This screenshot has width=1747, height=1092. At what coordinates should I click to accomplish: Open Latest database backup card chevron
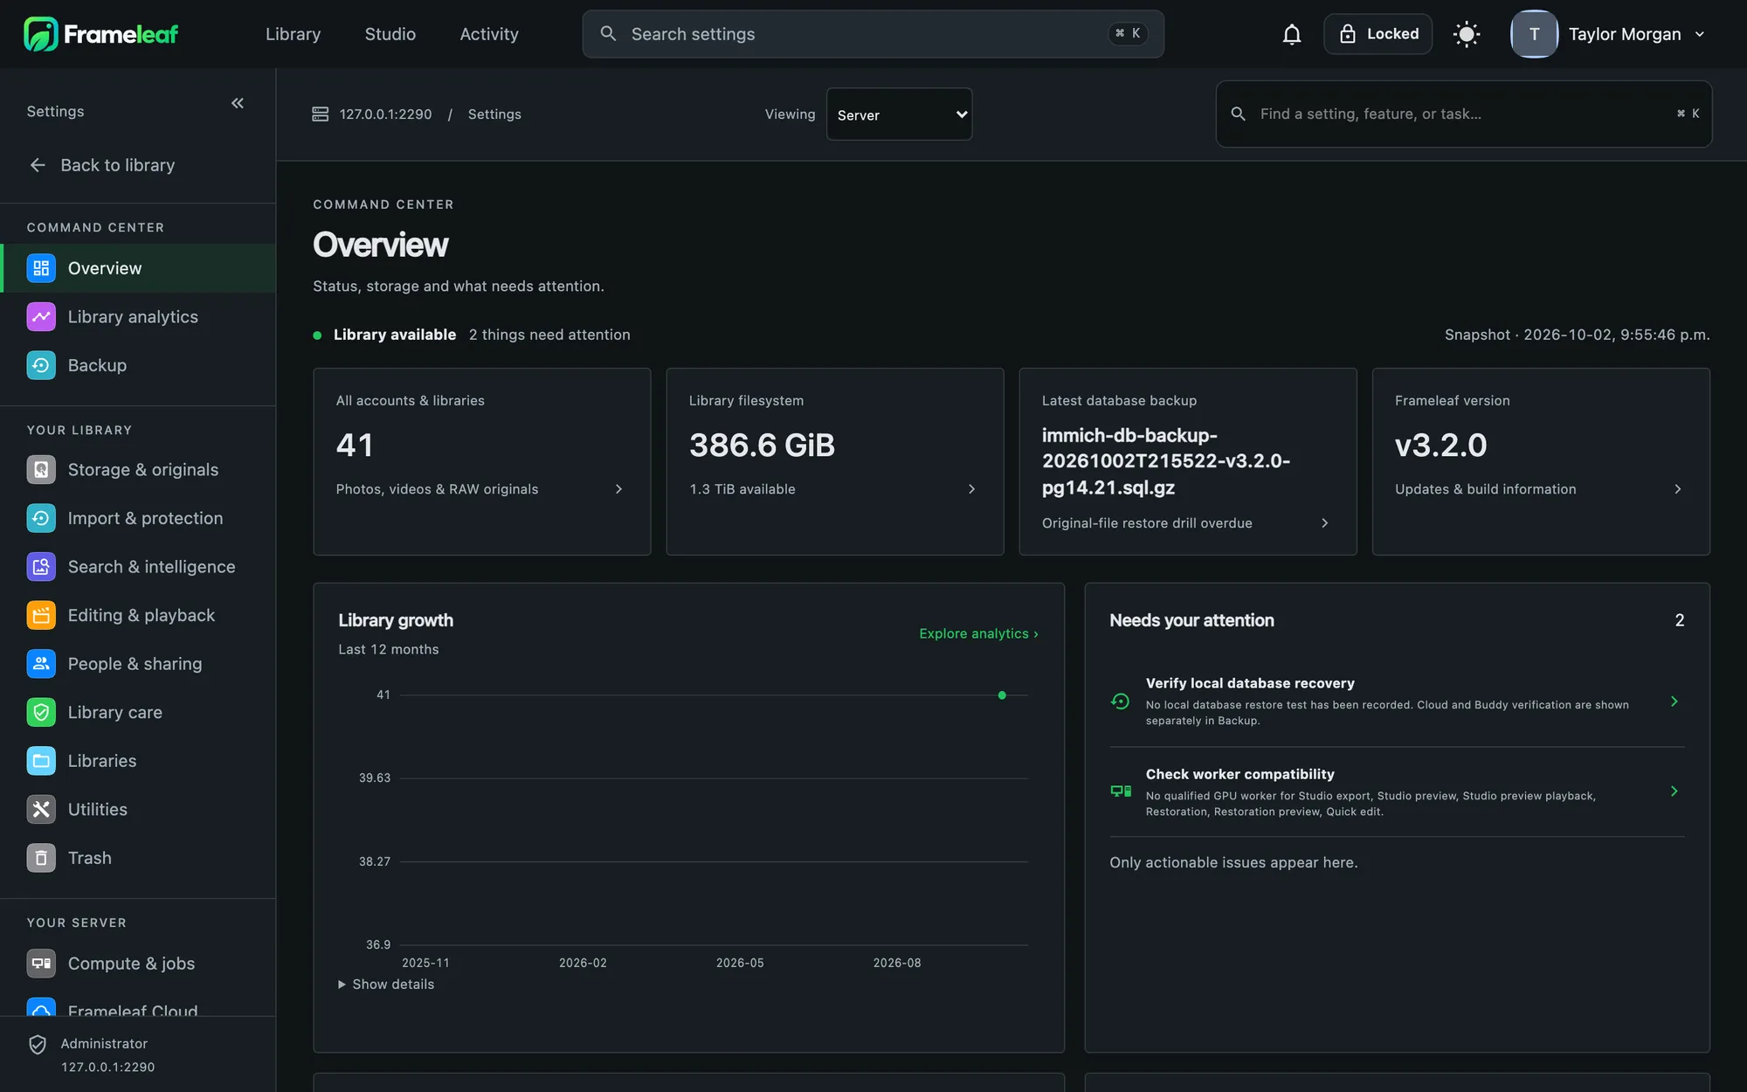click(1324, 523)
